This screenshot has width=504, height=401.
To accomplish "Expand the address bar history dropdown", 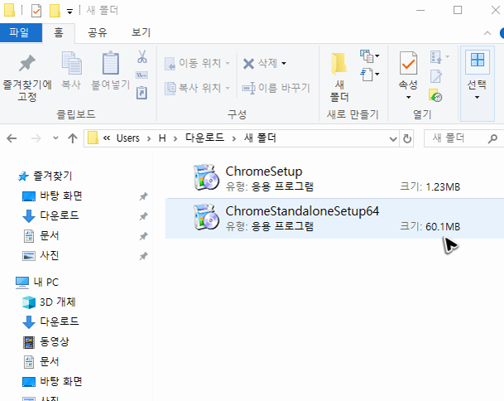I will (393, 138).
